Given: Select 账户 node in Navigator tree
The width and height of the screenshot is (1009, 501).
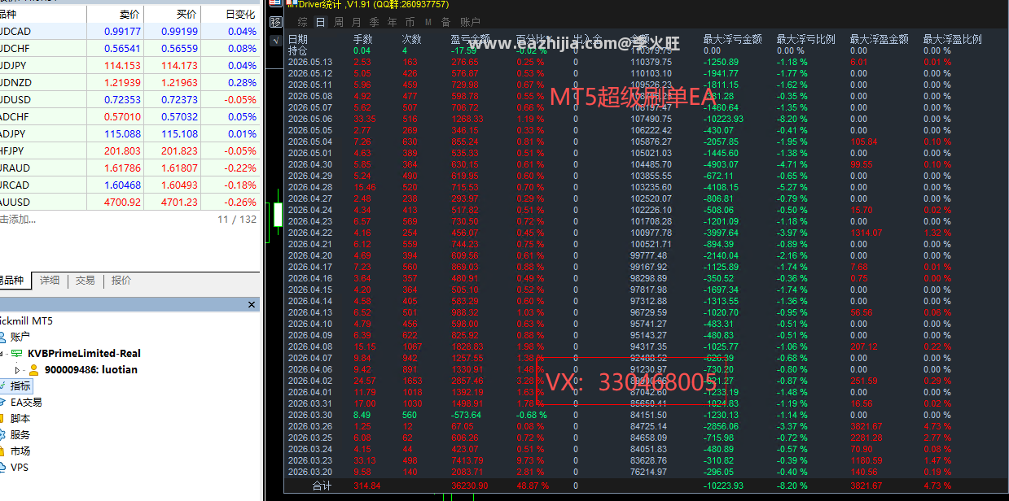Looking at the screenshot, I should coord(20,337).
